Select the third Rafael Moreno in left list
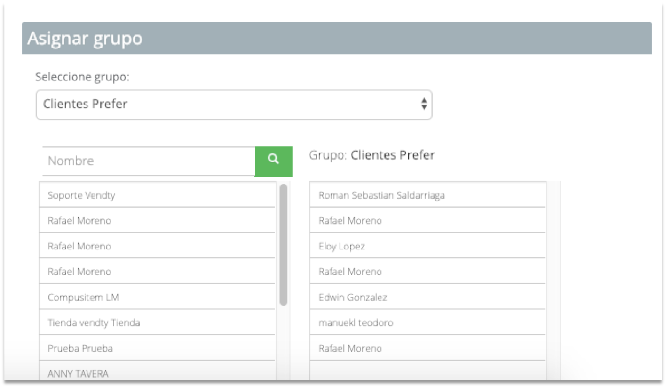665x386 pixels. (x=157, y=272)
